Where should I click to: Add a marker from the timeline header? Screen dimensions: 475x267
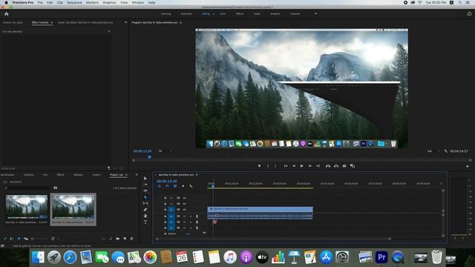pos(183,186)
